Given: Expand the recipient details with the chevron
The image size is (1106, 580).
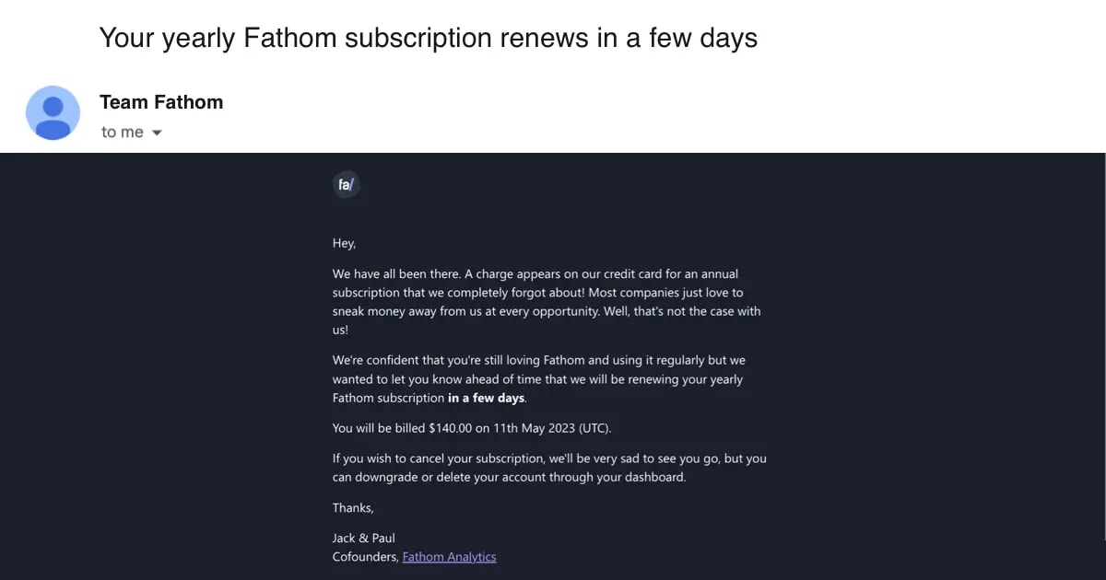Looking at the screenshot, I should (x=159, y=132).
